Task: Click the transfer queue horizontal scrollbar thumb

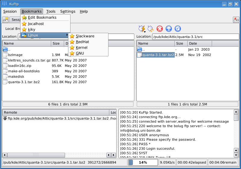Action: (x=36, y=155)
